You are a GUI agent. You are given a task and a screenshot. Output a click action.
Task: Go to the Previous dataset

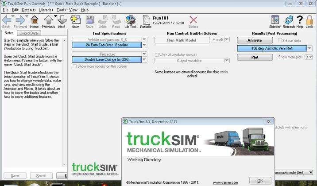click(48, 20)
